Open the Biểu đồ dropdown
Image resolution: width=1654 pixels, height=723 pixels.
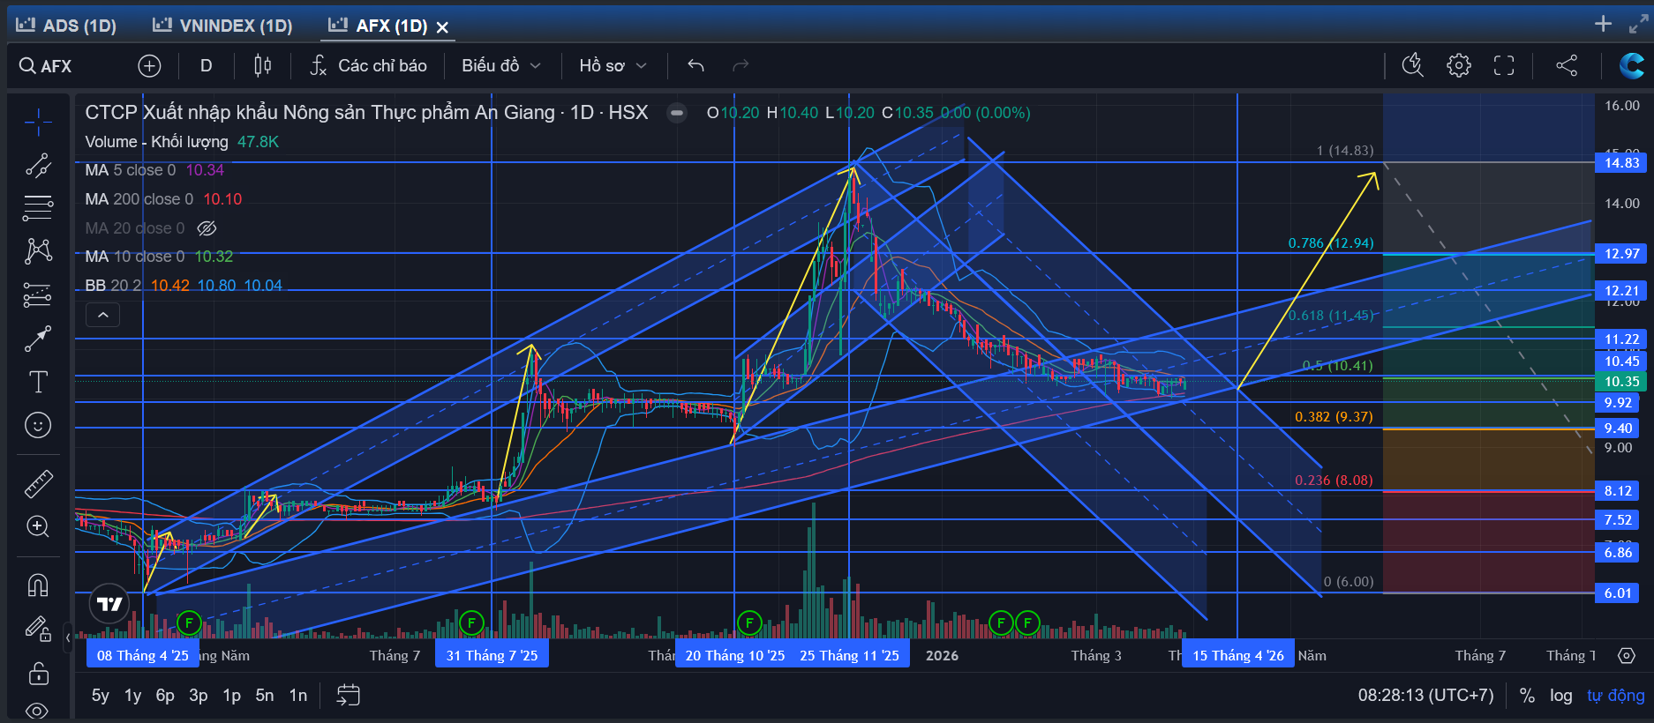pyautogui.click(x=501, y=65)
